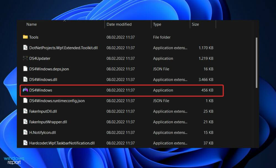Select the DotNetProjects.Wpf.Extended.Toolkit.dll file name

(63, 48)
